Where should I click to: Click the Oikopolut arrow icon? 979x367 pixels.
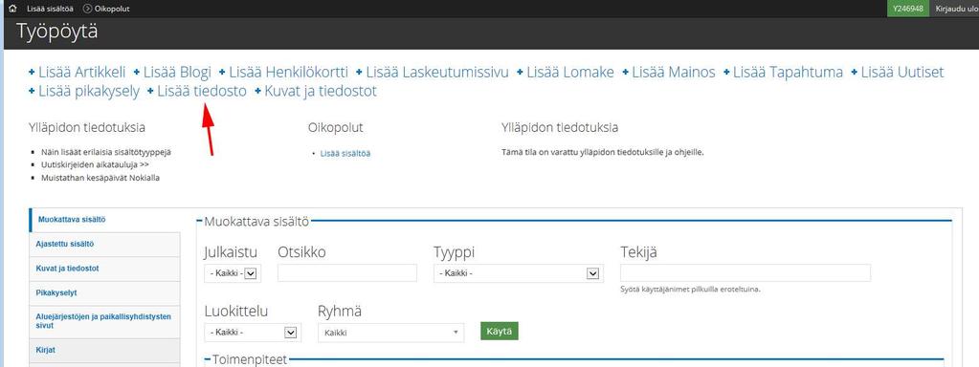point(87,9)
